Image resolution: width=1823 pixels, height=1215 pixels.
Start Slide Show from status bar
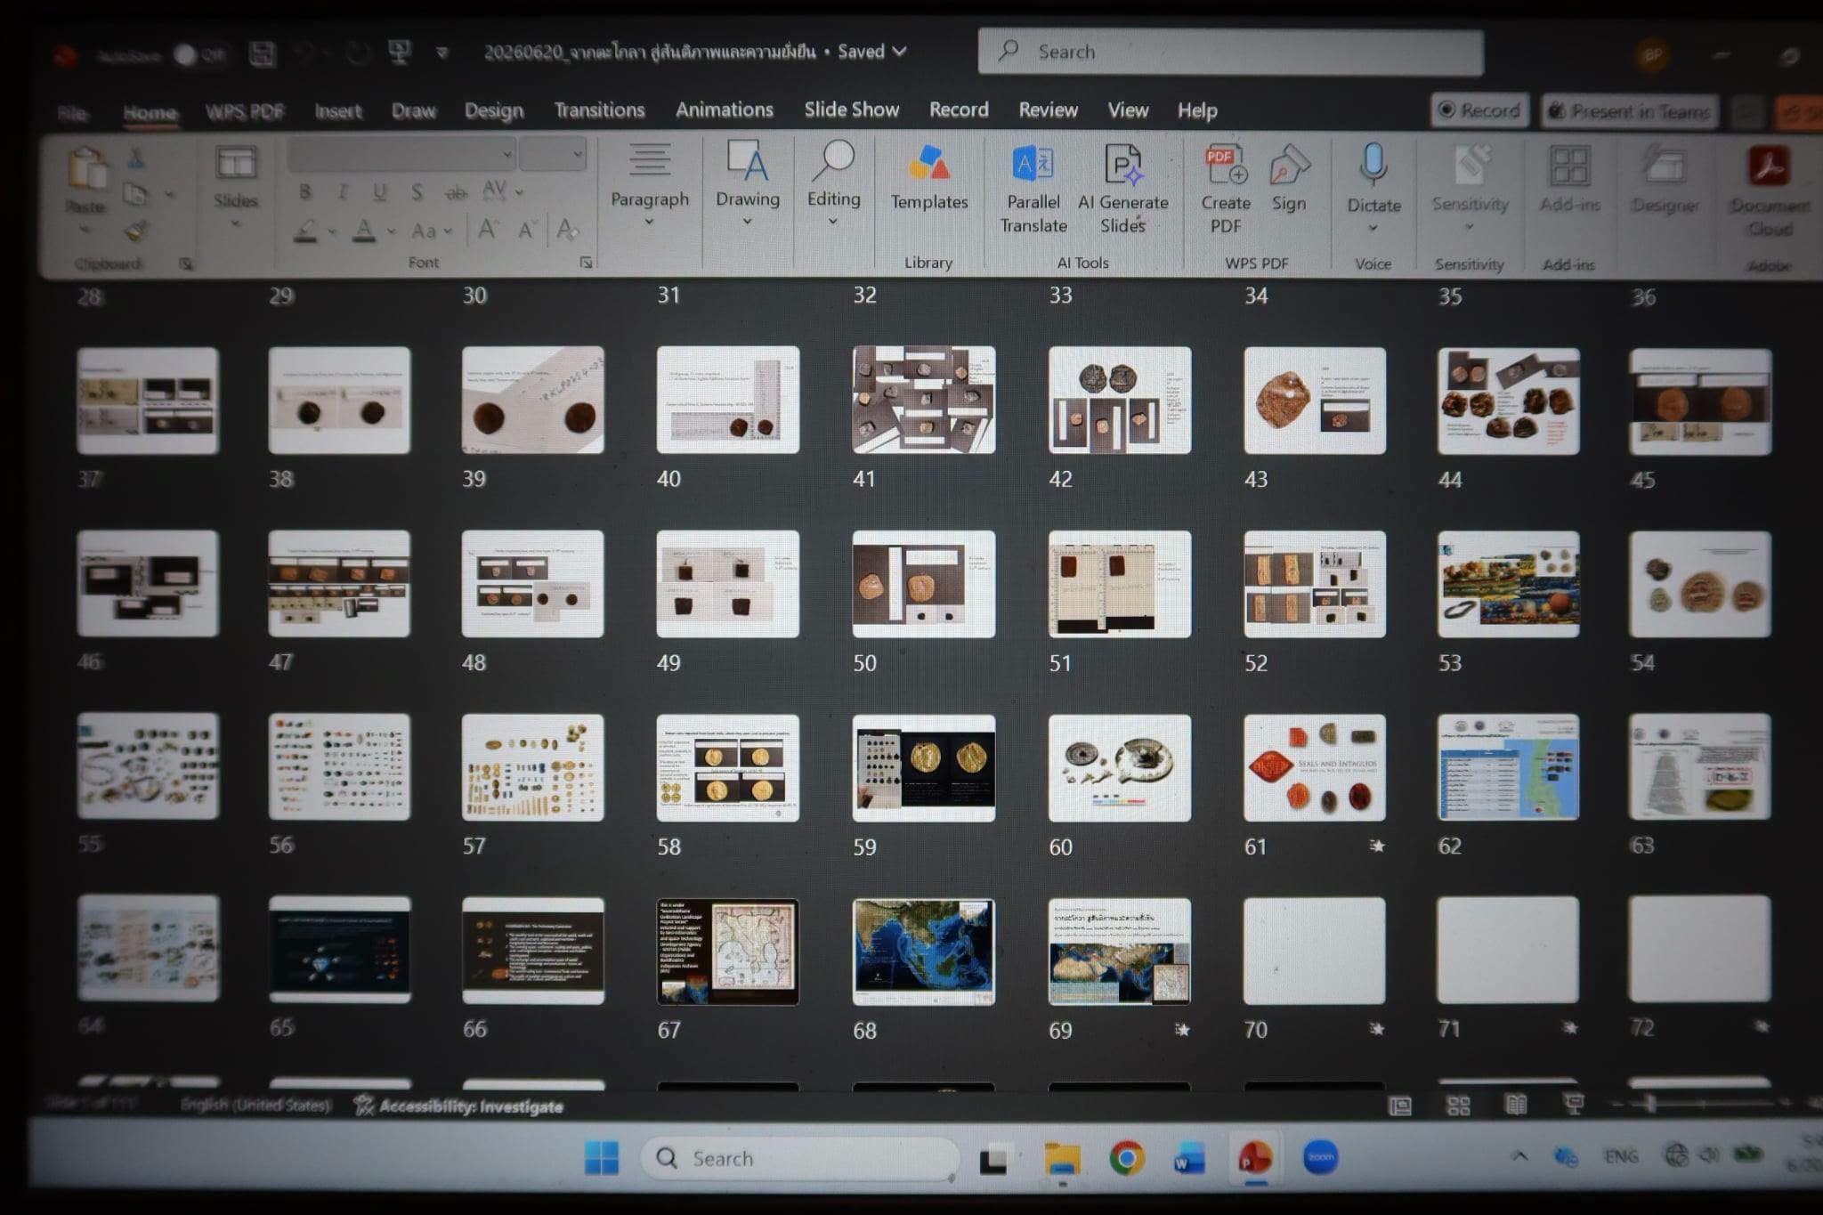click(x=1574, y=1105)
